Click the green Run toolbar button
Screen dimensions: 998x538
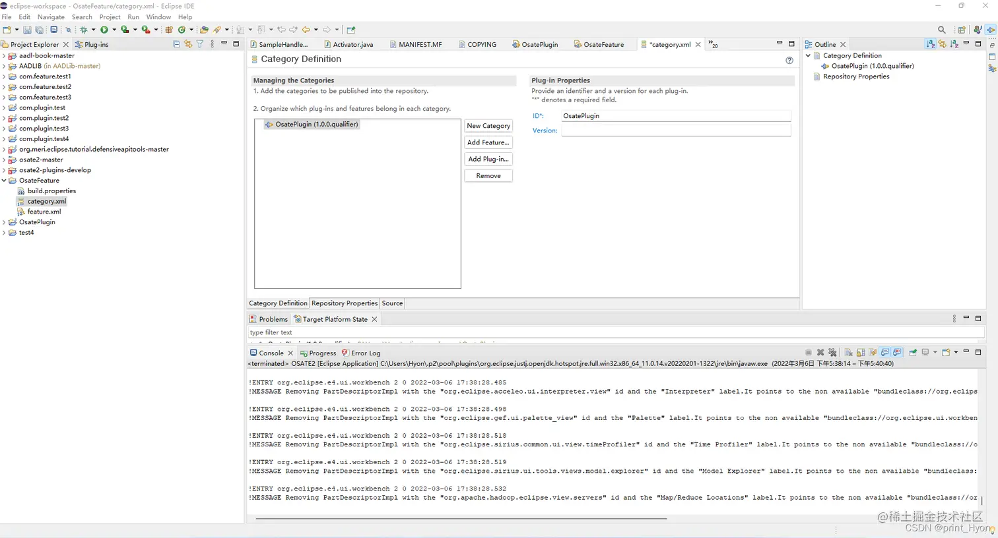(x=104, y=30)
